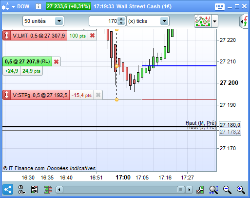This screenshot has width=250, height=198.
Task: Zoom in with the plus magnifier
Action: pos(241,190)
